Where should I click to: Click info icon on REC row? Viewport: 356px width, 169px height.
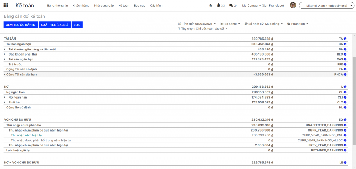(x=345, y=54)
